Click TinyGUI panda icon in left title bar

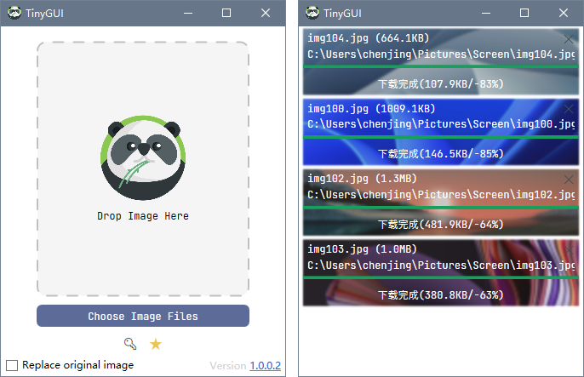tap(14, 13)
